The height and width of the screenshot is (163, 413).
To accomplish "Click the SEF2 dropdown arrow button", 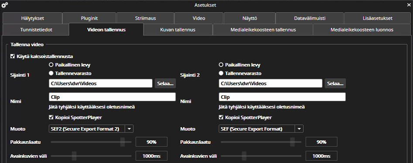I will click(x=129, y=129).
